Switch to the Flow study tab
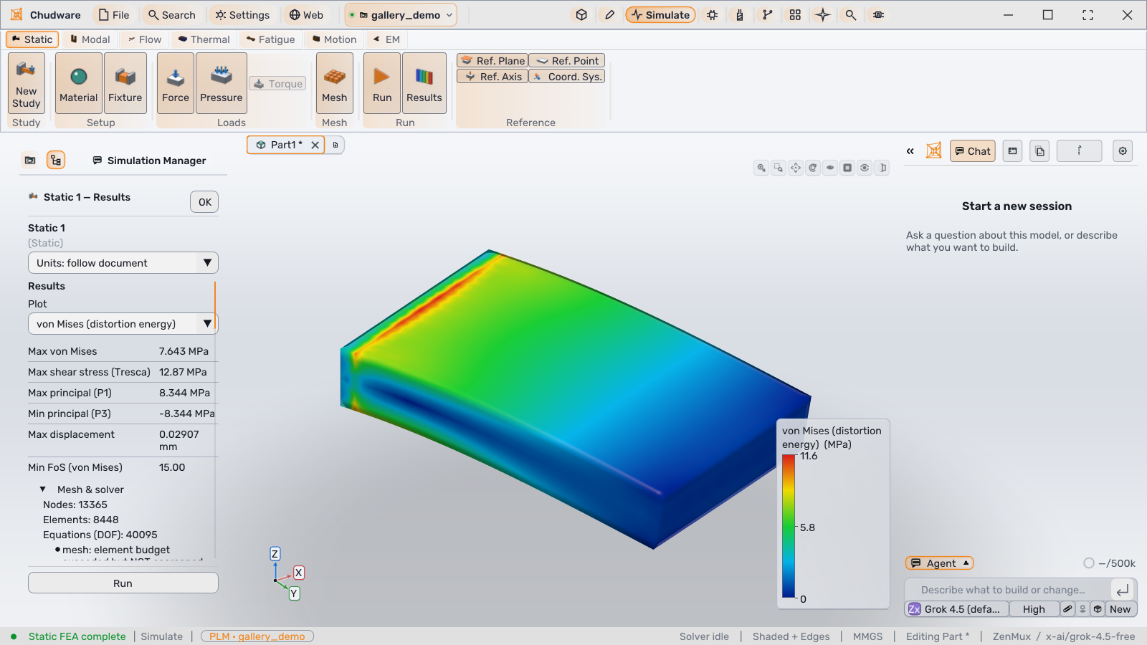 tap(144, 39)
